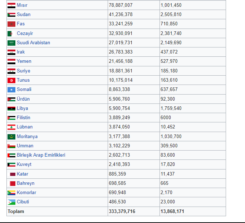Open the Filistin link
Image resolution: width=245 pixels, height=223 pixels.
[24, 117]
